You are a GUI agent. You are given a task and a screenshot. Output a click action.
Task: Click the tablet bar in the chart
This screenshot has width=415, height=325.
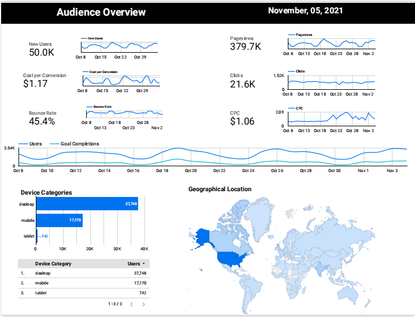pos(37,236)
